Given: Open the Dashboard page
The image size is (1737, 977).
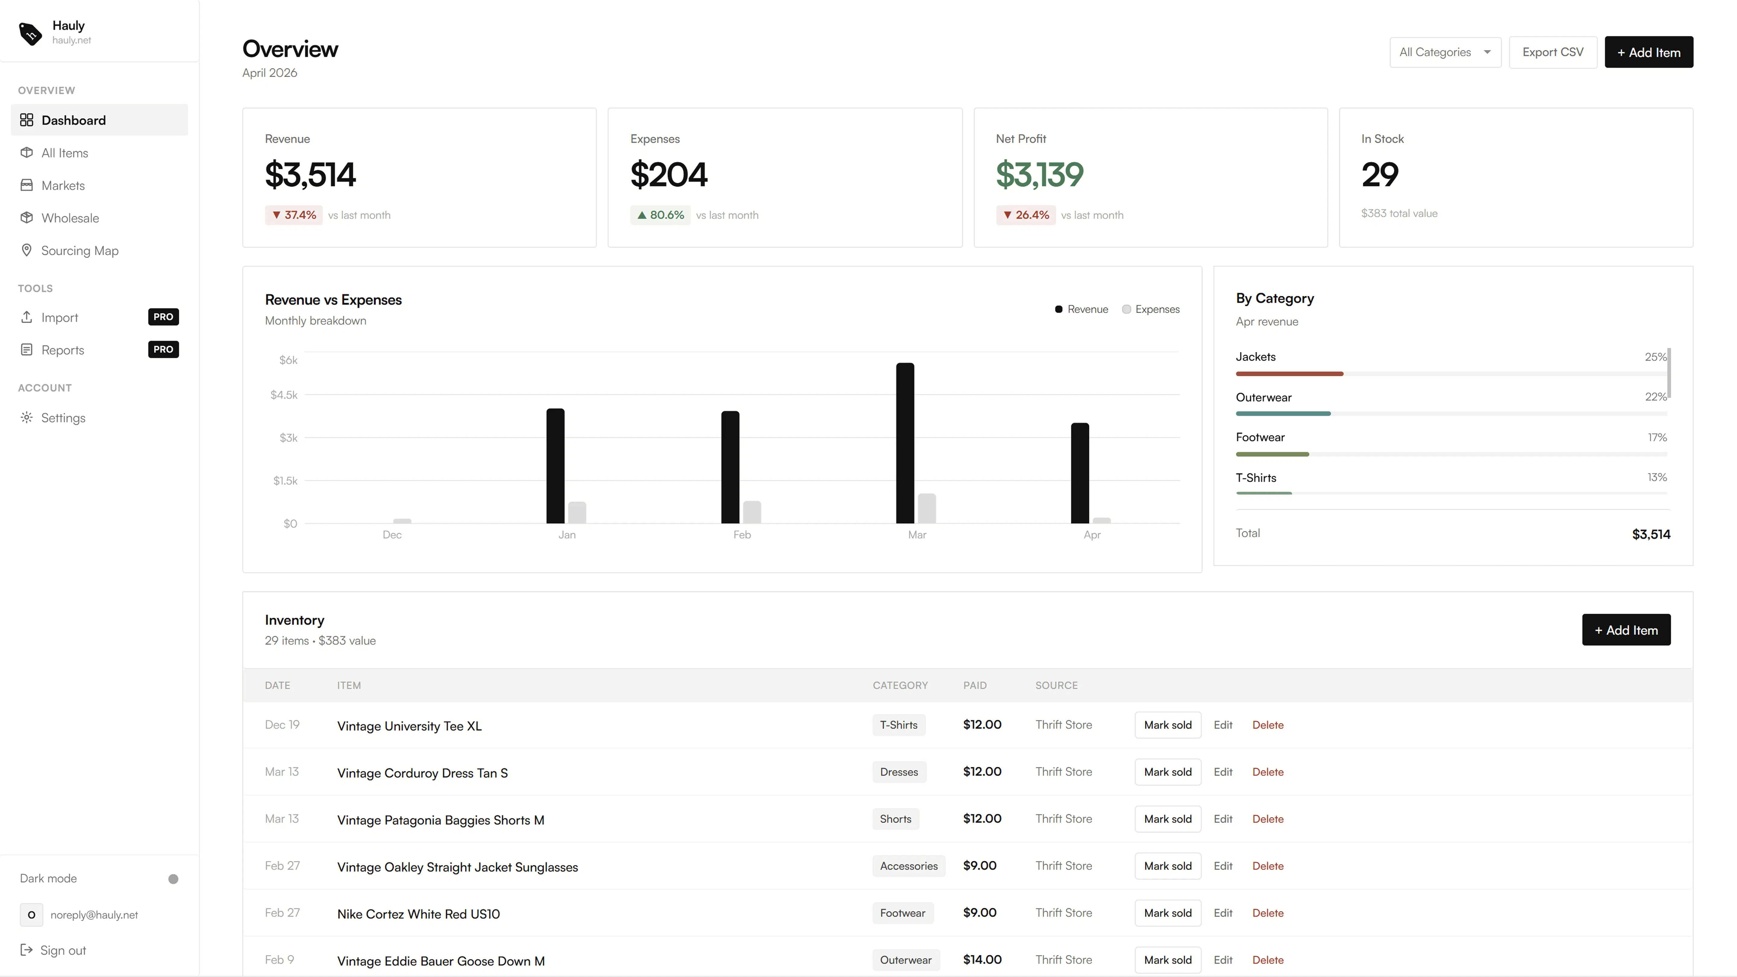Looking at the screenshot, I should click(x=99, y=120).
